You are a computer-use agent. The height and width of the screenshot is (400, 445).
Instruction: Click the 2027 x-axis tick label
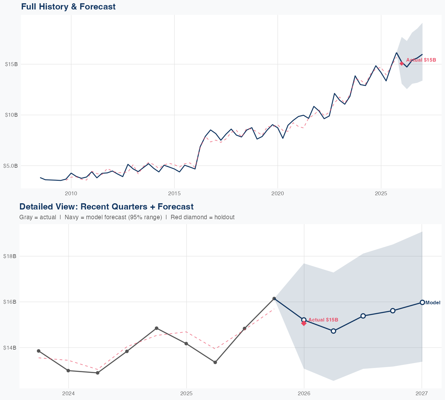pos(422,393)
